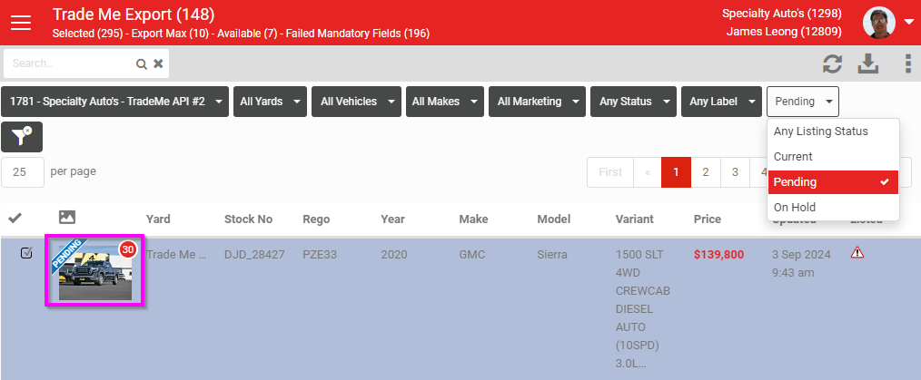Screen dimensions: 921x380
Task: Expand the Any Label filter
Action: (x=721, y=102)
